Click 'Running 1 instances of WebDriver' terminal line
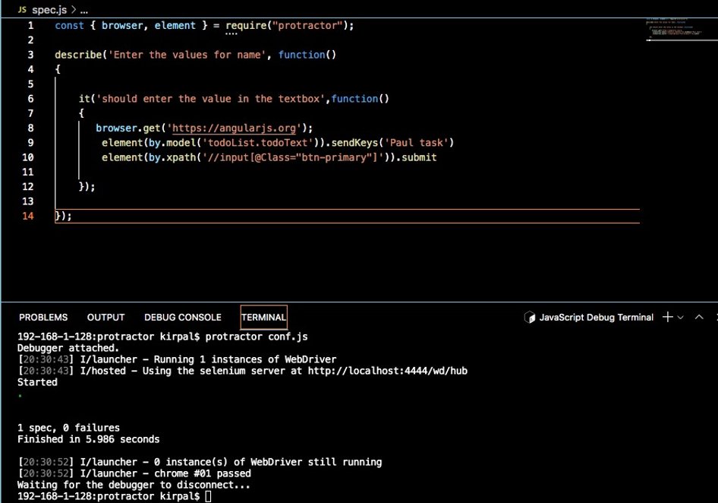The image size is (718, 503). (245, 359)
